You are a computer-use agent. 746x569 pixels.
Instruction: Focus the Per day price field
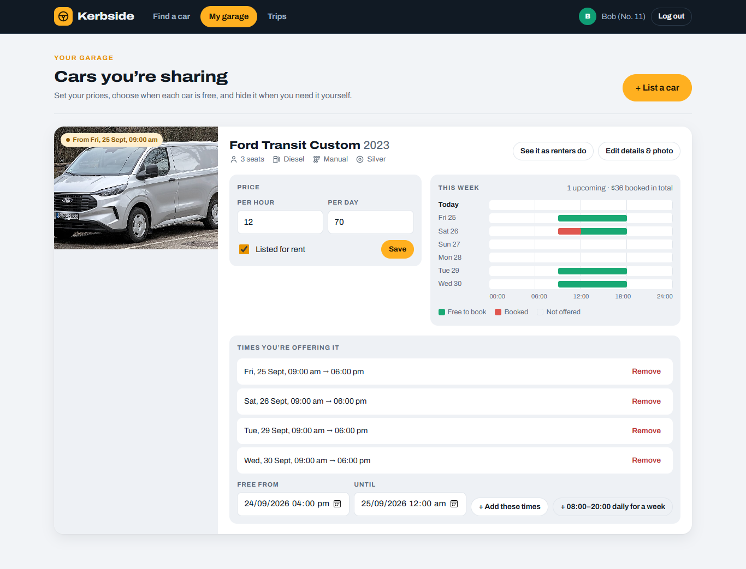370,222
